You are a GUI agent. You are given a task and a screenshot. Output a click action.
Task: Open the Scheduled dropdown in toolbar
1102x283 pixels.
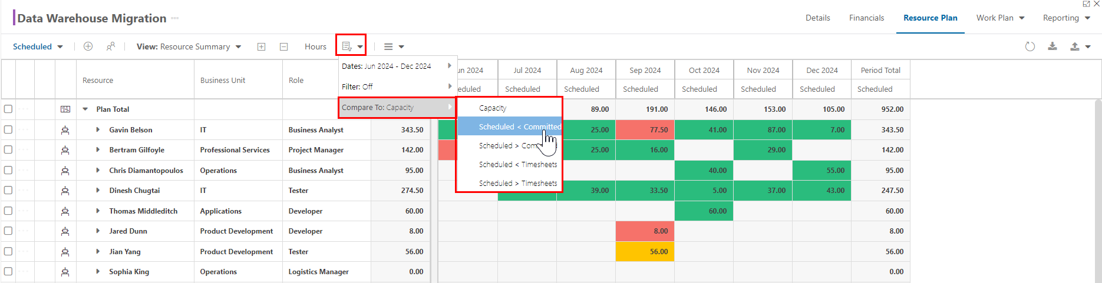(x=38, y=46)
